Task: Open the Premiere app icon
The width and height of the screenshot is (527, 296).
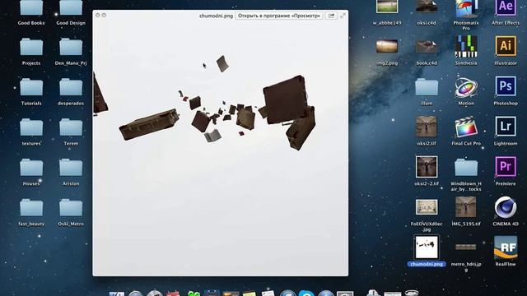Action: 506,166
